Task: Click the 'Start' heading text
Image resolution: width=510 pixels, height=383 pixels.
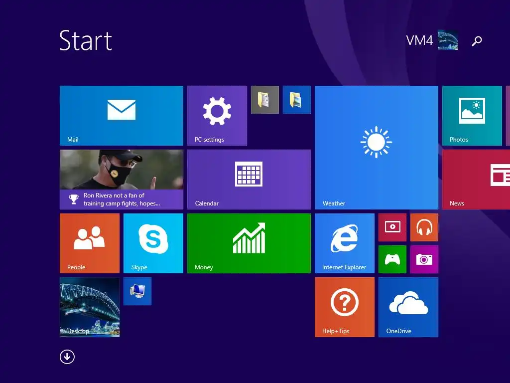Action: [x=86, y=40]
